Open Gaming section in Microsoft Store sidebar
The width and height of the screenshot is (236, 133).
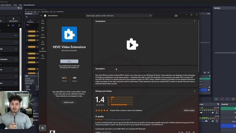[43, 35]
